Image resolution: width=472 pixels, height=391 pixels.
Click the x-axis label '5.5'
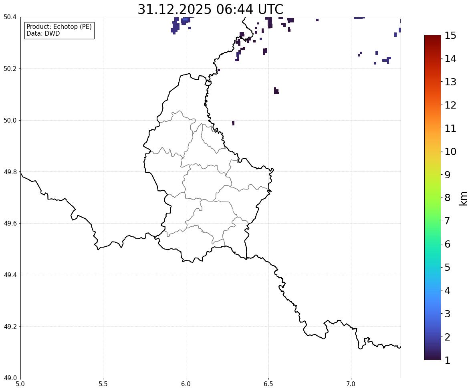(103, 384)
